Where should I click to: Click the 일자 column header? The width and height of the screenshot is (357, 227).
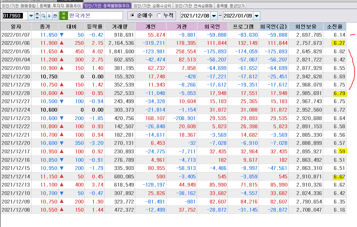click(16, 27)
